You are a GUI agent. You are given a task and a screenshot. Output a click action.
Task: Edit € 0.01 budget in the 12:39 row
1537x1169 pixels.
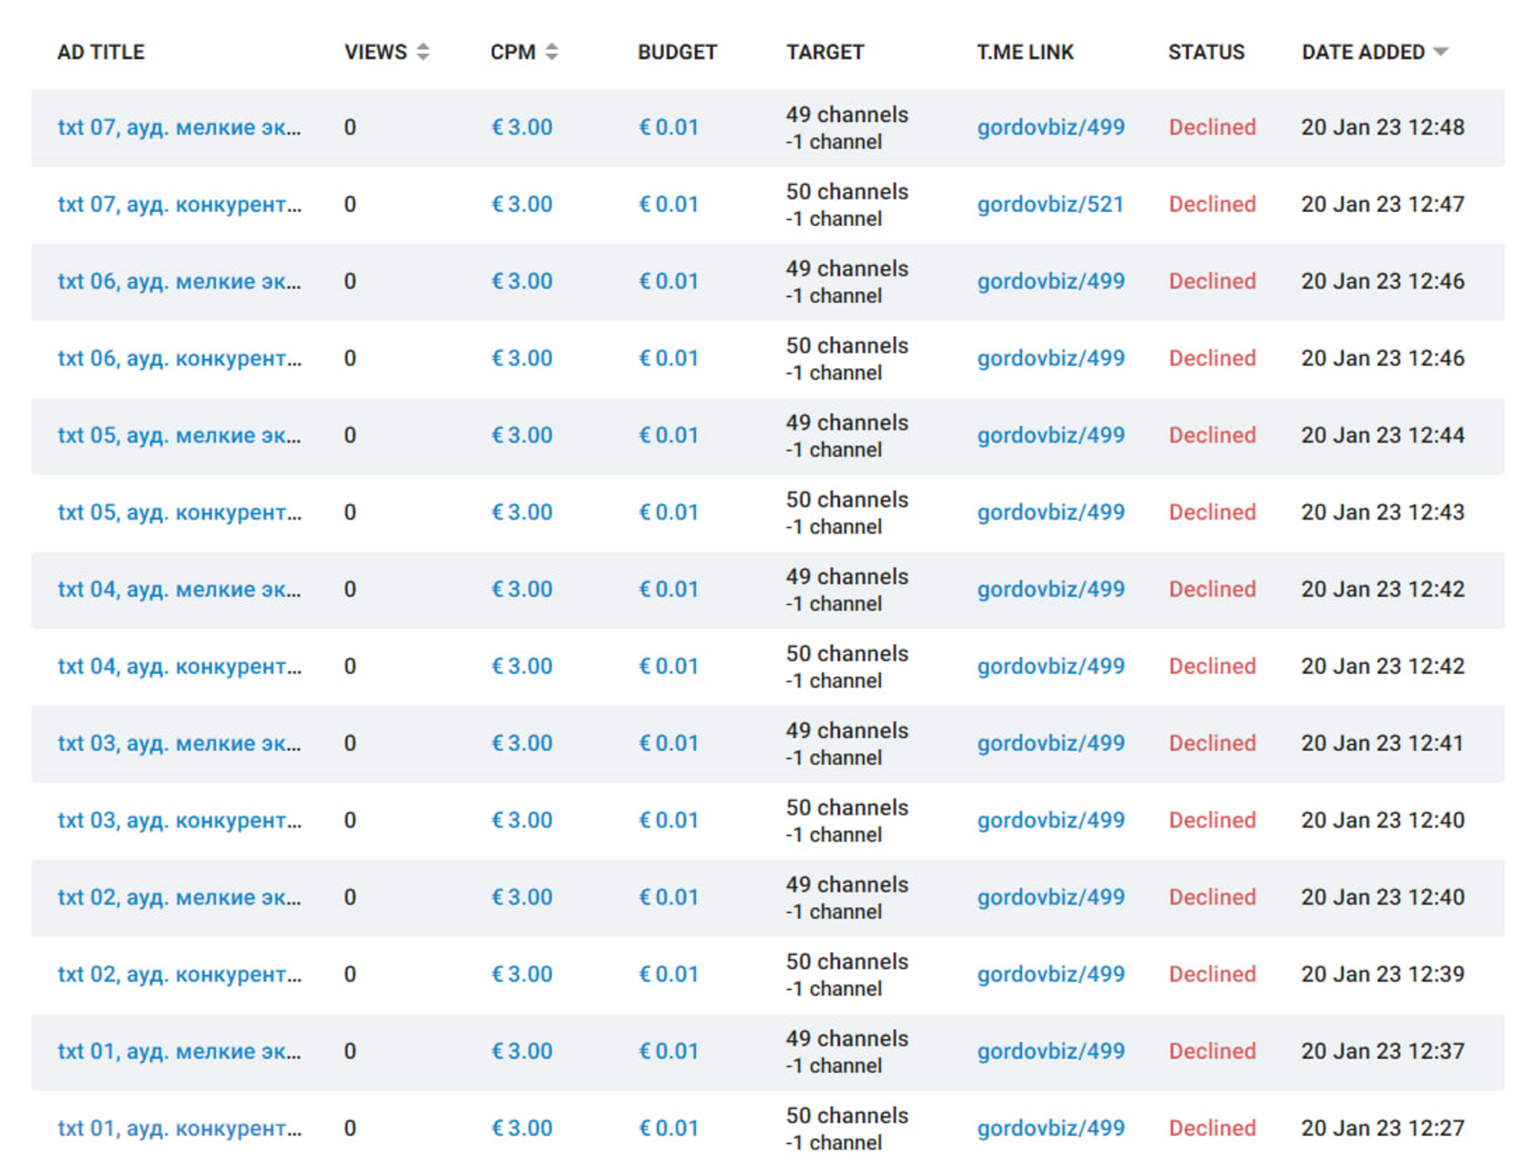pyautogui.click(x=669, y=974)
